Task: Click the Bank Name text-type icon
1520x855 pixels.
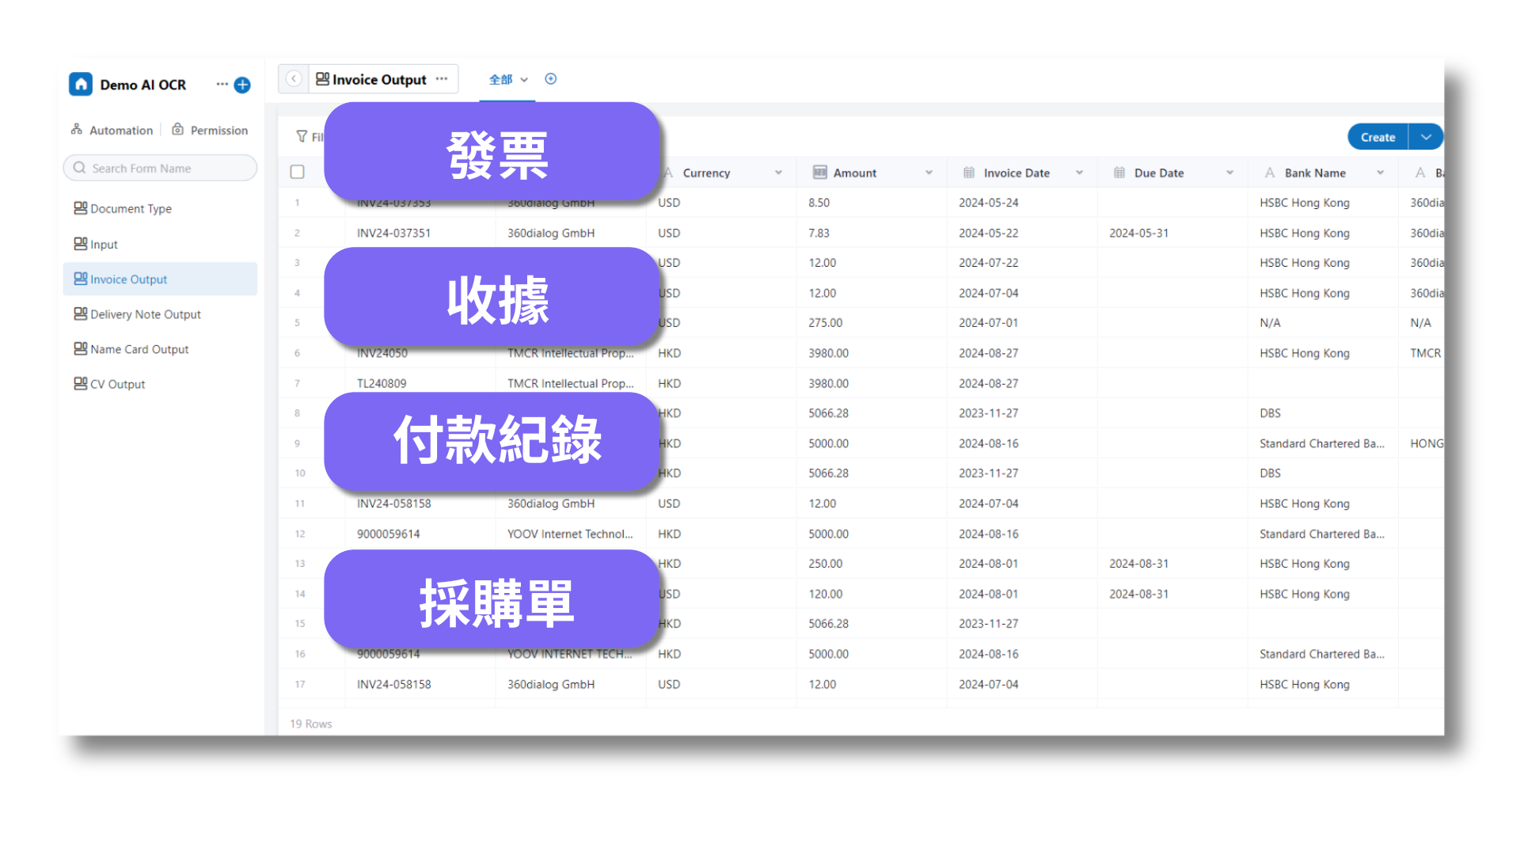Action: tap(1270, 173)
